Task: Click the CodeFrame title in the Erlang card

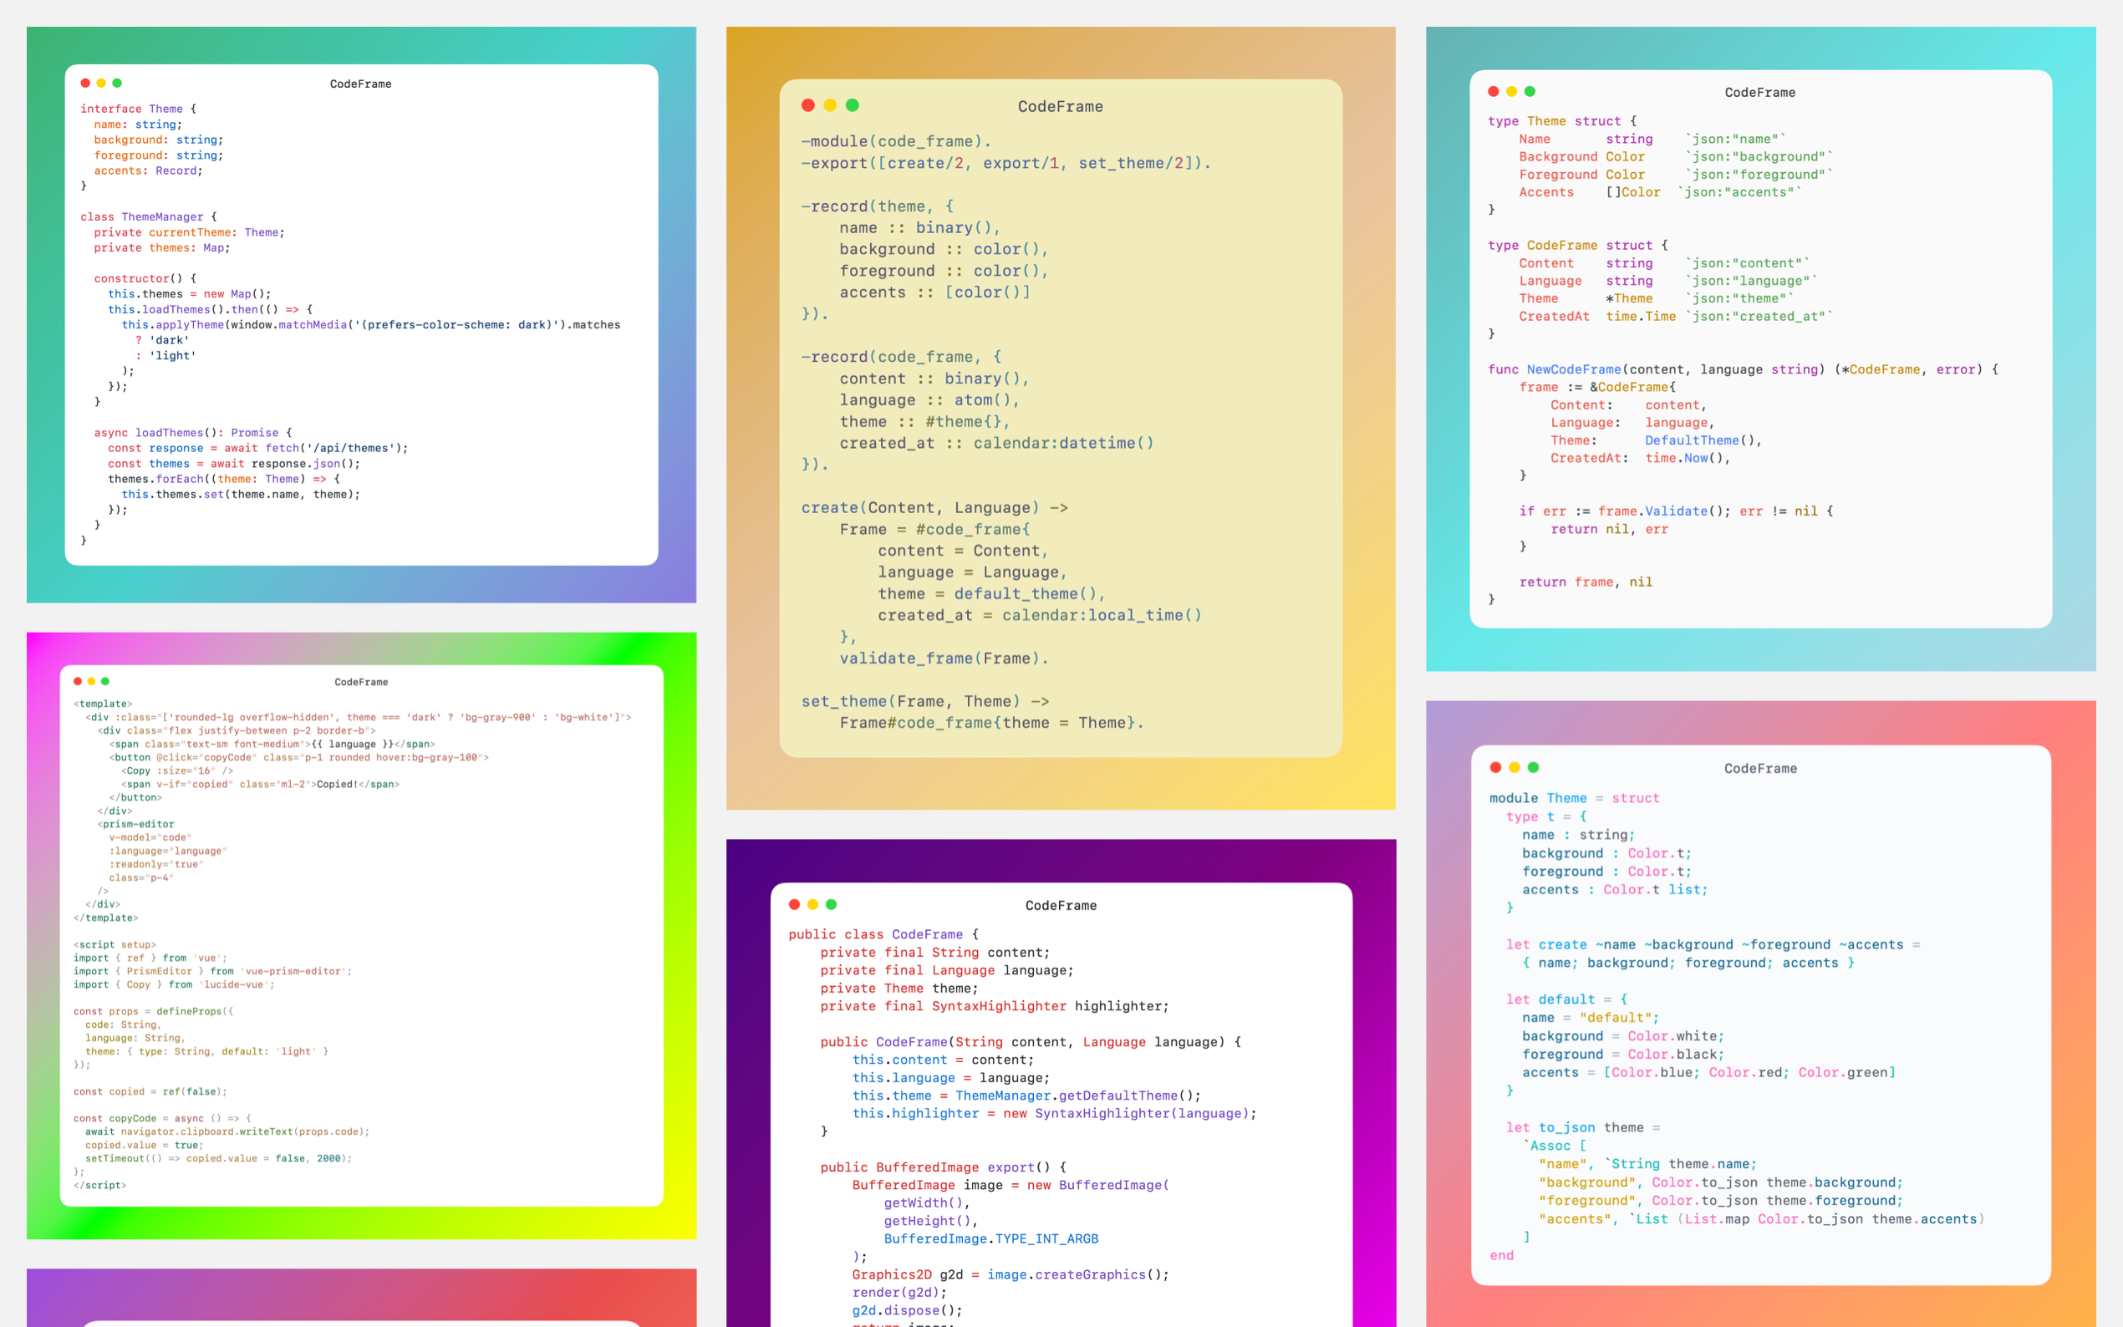Action: point(1060,106)
